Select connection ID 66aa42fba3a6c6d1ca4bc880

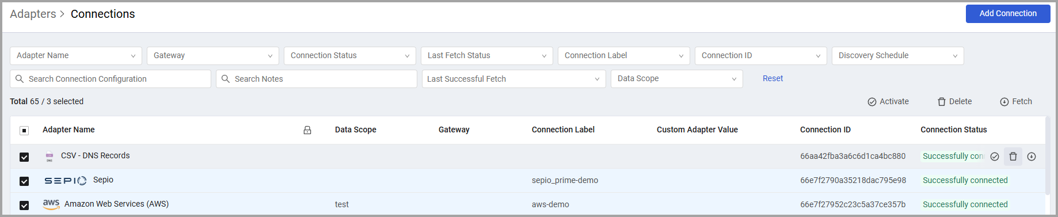point(853,156)
